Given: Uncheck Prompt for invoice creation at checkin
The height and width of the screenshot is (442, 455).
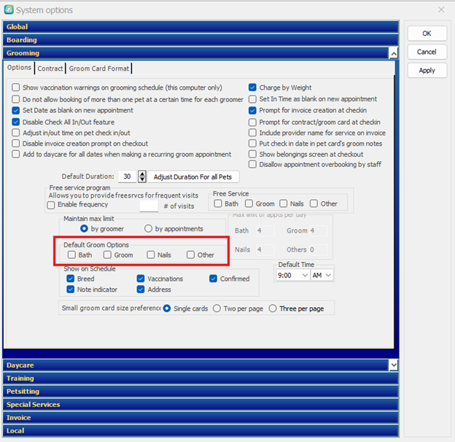Looking at the screenshot, I should pyautogui.click(x=252, y=110).
